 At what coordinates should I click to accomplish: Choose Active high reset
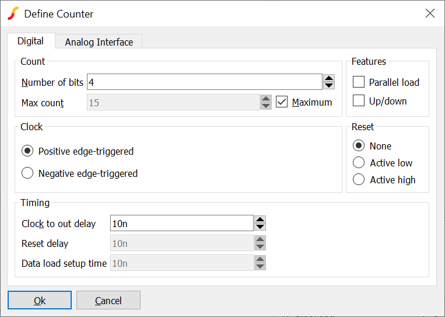click(x=359, y=180)
